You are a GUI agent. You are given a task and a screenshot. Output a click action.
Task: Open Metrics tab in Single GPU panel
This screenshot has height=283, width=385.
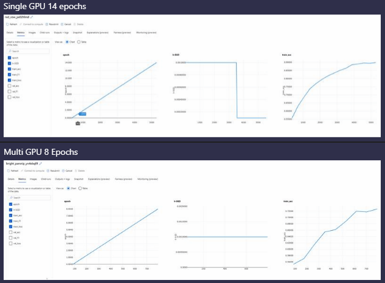[21, 33]
